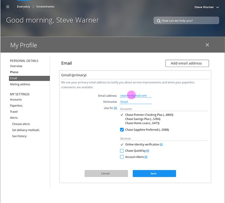225x203 pixels.
Task: Open the Account Alerts info icon
Action: click(146, 157)
